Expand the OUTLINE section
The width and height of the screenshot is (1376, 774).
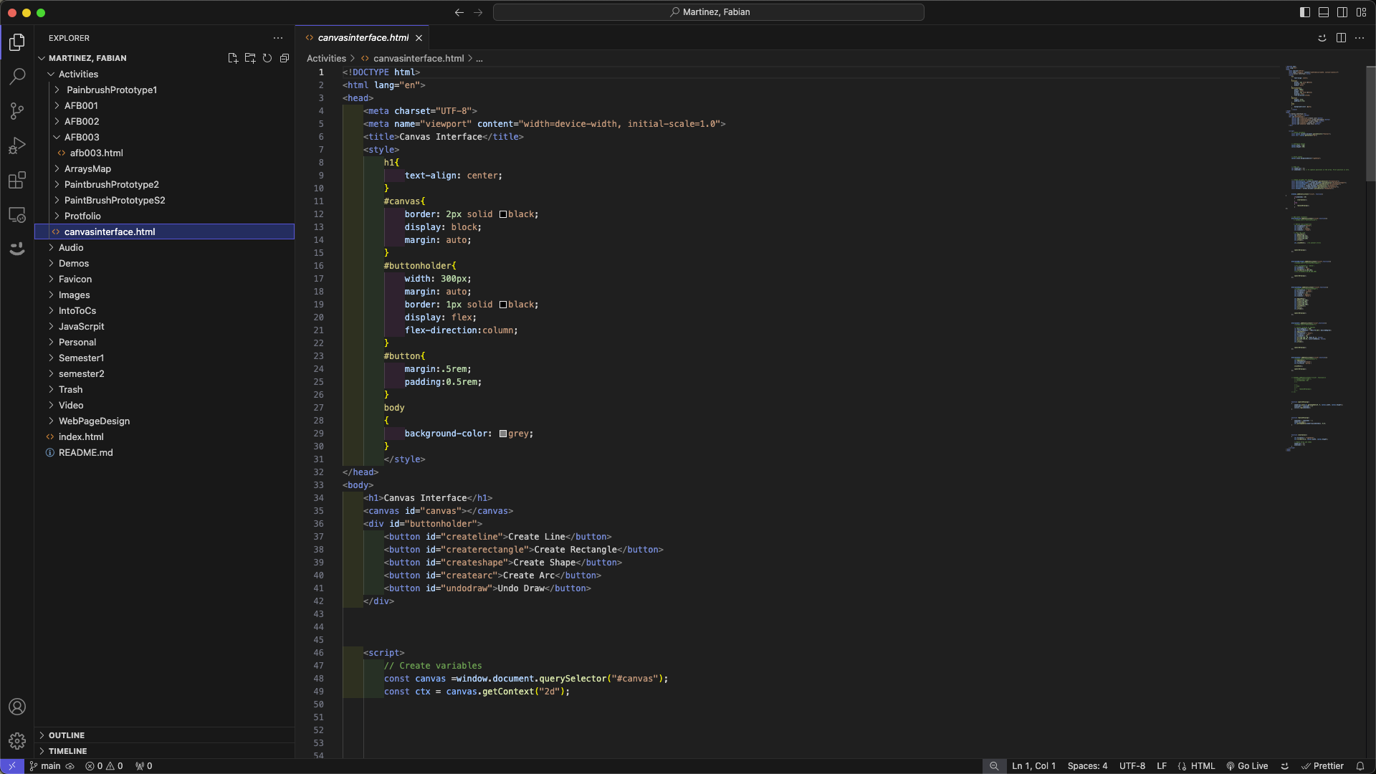(165, 735)
